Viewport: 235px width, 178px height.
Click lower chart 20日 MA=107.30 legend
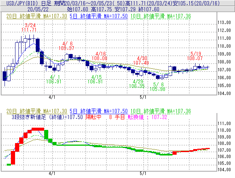(37, 111)
